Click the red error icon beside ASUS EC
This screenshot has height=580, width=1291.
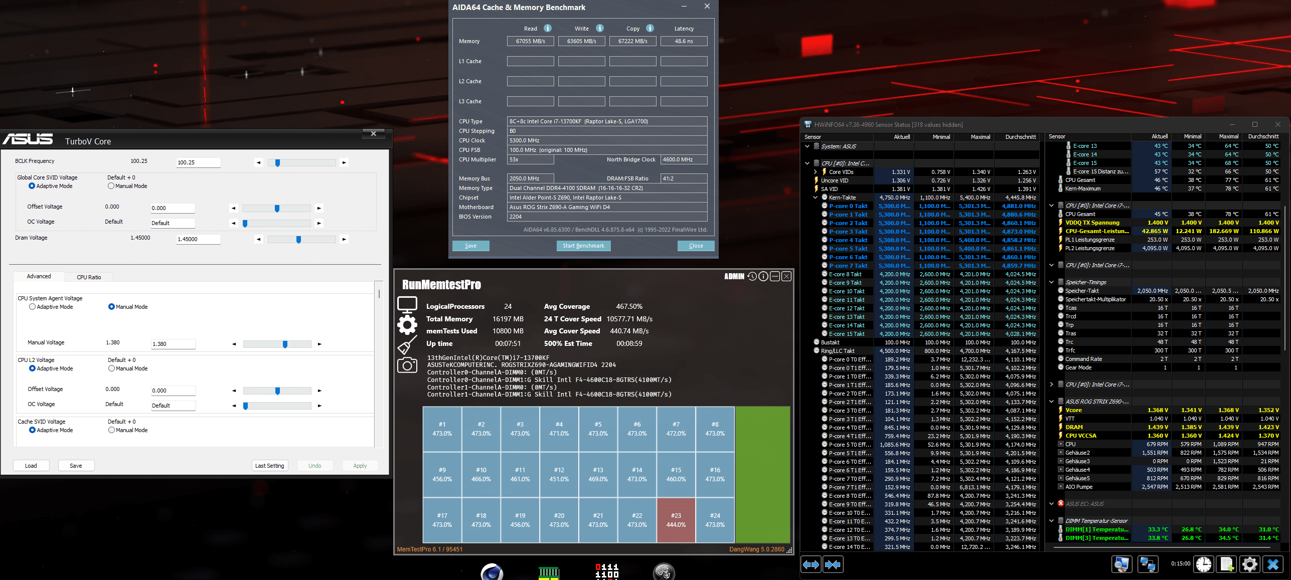tap(1061, 503)
